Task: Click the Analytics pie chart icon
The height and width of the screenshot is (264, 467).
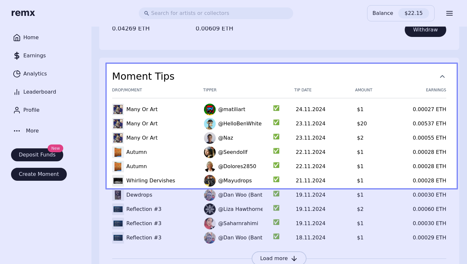Action: point(17,74)
